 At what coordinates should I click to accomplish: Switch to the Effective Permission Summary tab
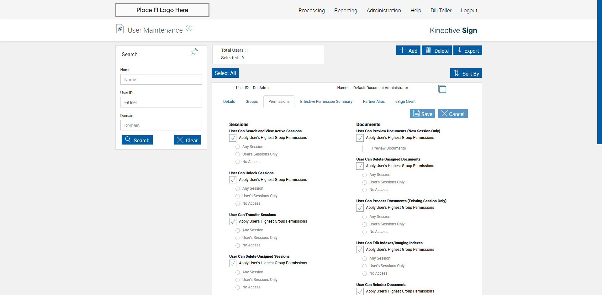pyautogui.click(x=326, y=102)
